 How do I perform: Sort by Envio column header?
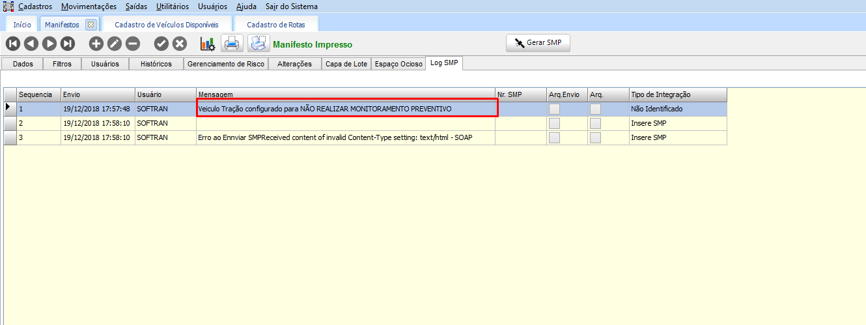point(98,95)
